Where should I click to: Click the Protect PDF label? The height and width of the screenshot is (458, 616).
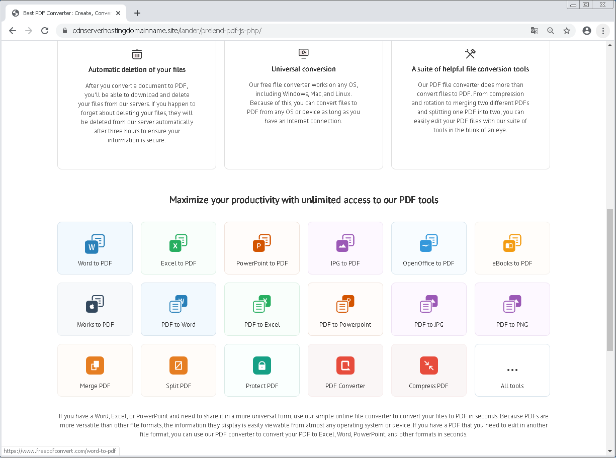(x=262, y=386)
